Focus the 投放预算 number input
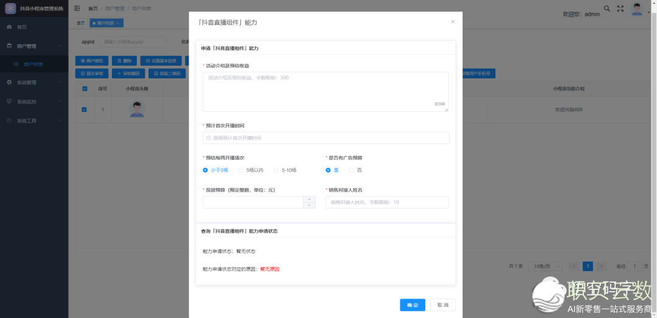 pyautogui.click(x=253, y=202)
